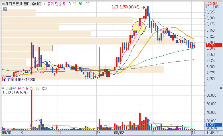Click the 11:03:00 clock readout

pos(213,133)
